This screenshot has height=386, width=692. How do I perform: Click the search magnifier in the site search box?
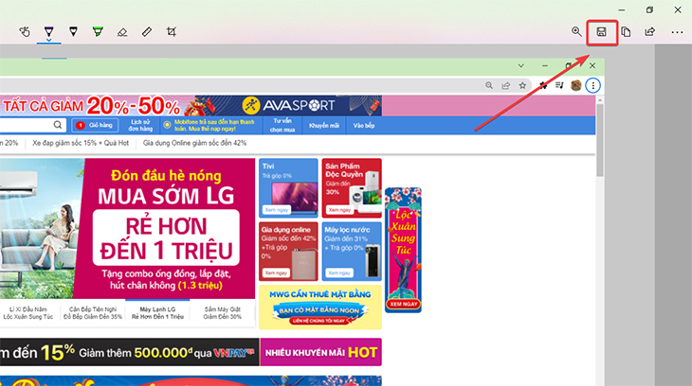[58, 125]
